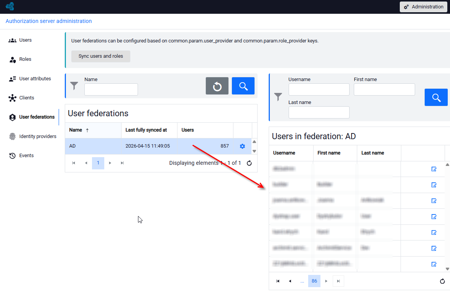Go to next federations page

click(110, 163)
